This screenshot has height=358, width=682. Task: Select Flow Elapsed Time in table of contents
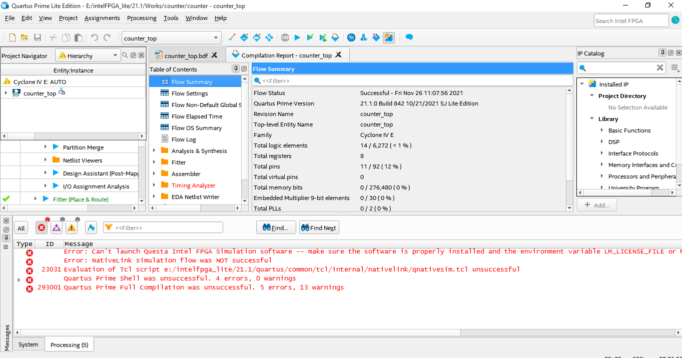point(197,116)
